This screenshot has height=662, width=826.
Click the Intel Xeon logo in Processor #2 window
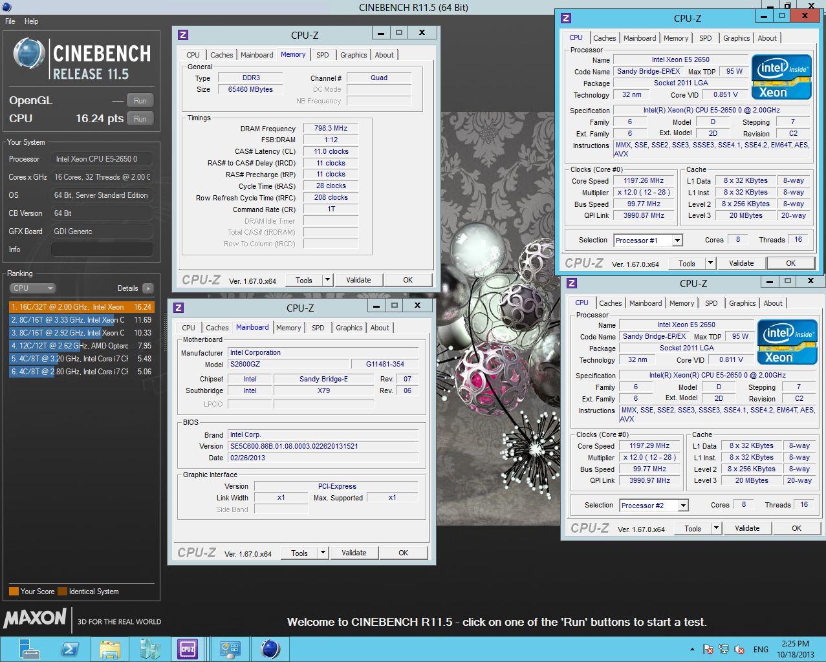[787, 341]
